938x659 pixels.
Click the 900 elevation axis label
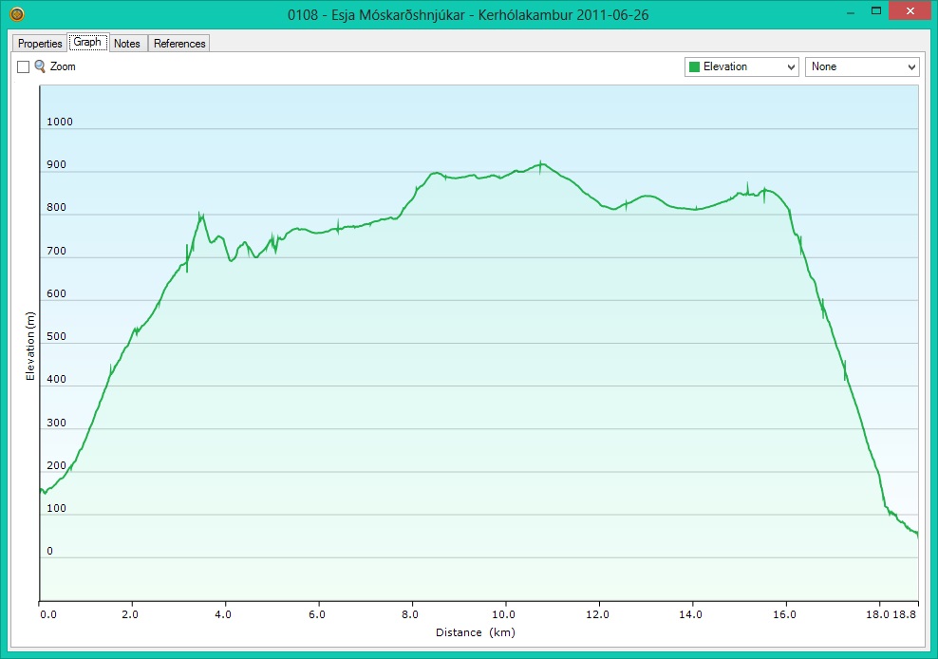pos(56,164)
